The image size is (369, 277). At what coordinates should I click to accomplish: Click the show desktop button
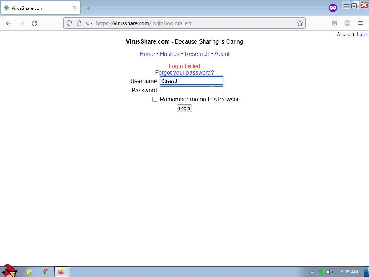(366, 272)
